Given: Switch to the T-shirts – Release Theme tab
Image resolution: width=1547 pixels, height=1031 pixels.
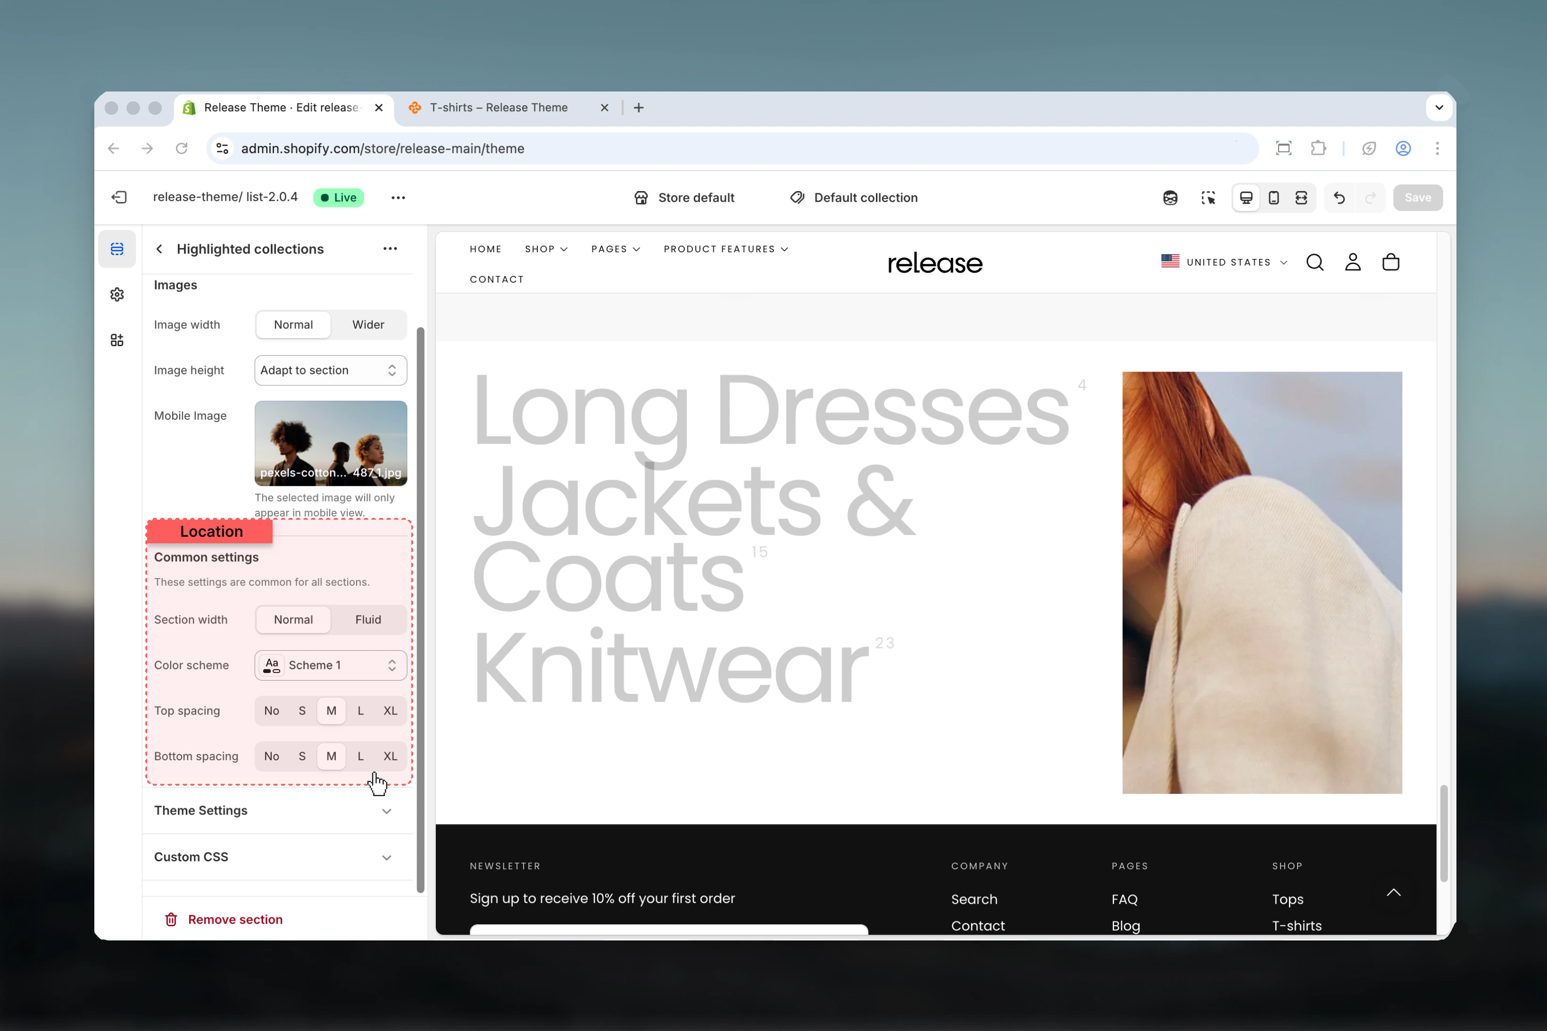Looking at the screenshot, I should pos(509,107).
